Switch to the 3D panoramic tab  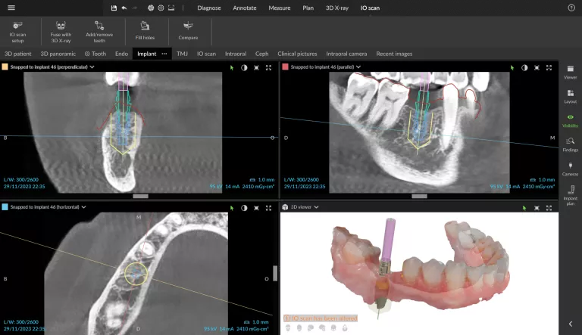(x=58, y=54)
